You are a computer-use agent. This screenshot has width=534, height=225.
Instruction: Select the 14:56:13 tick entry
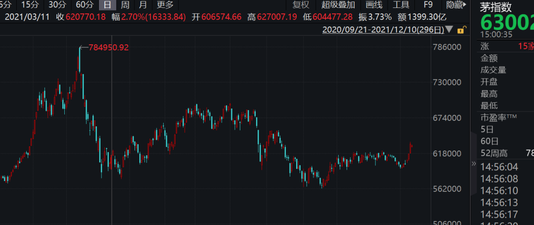pyautogui.click(x=499, y=203)
